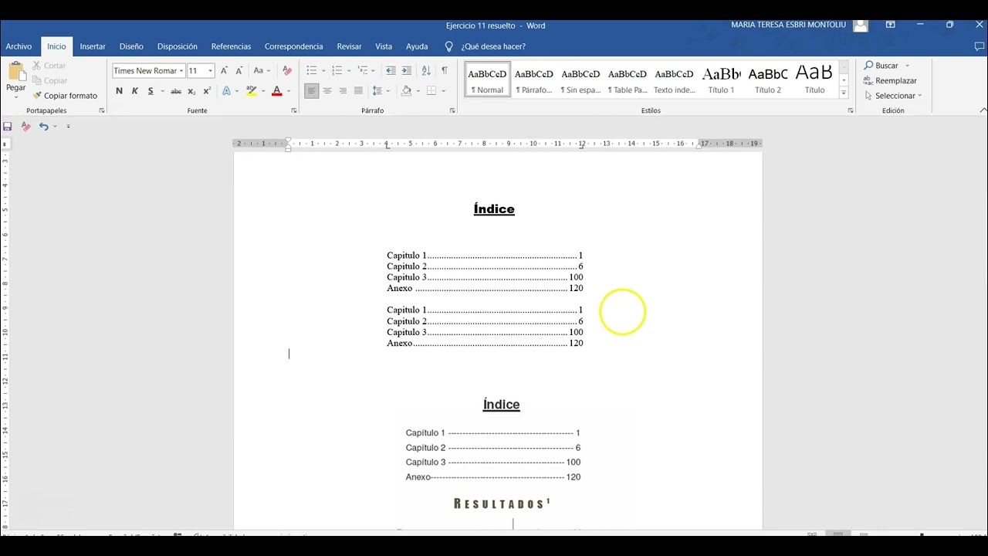
Task: Show paragraph marks pilcrow
Action: 444,70
